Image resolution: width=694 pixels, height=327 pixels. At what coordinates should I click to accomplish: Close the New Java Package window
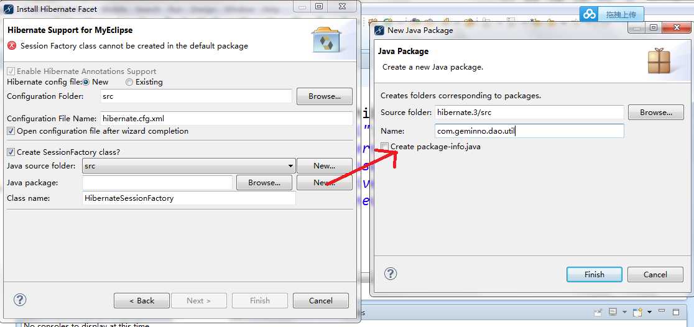click(677, 28)
